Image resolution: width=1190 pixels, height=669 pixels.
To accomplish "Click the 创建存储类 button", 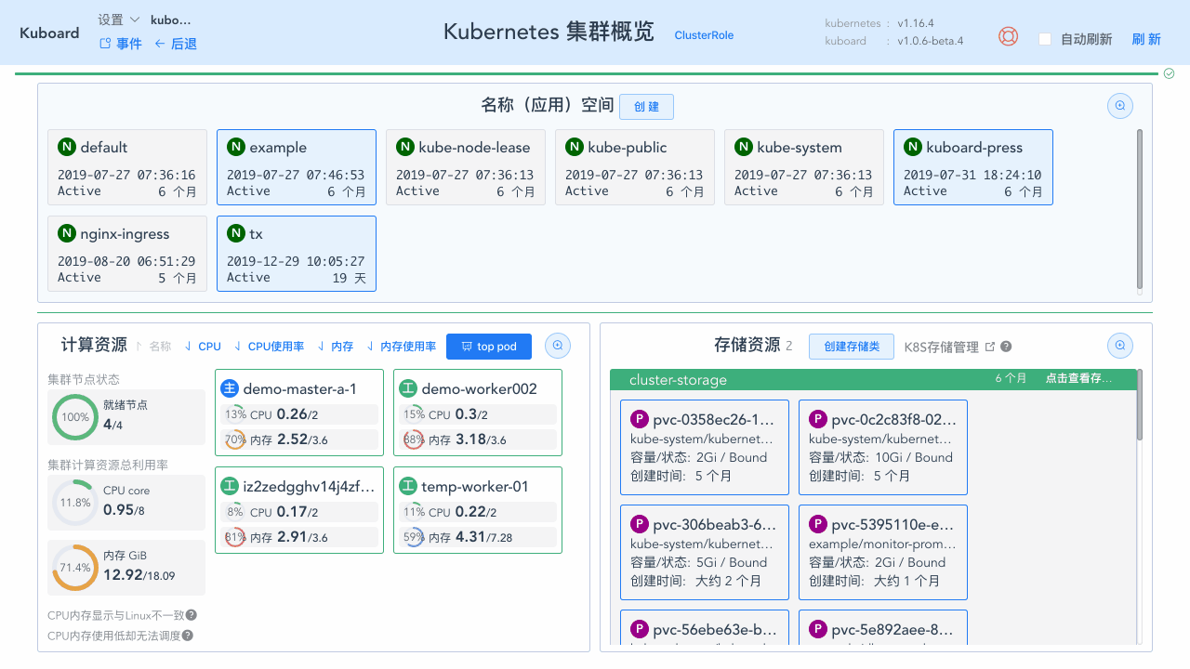I will 852,347.
